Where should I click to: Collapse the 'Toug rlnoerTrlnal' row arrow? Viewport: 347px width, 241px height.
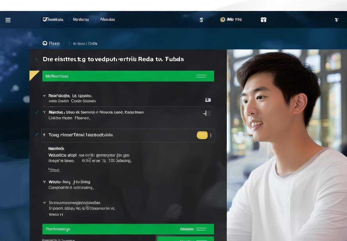click(x=44, y=135)
